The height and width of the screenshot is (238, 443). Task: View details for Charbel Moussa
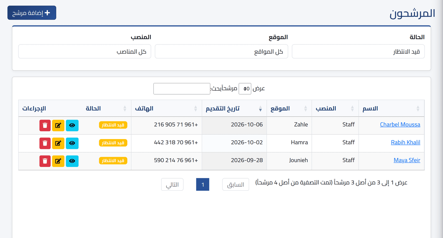pyautogui.click(x=72, y=125)
